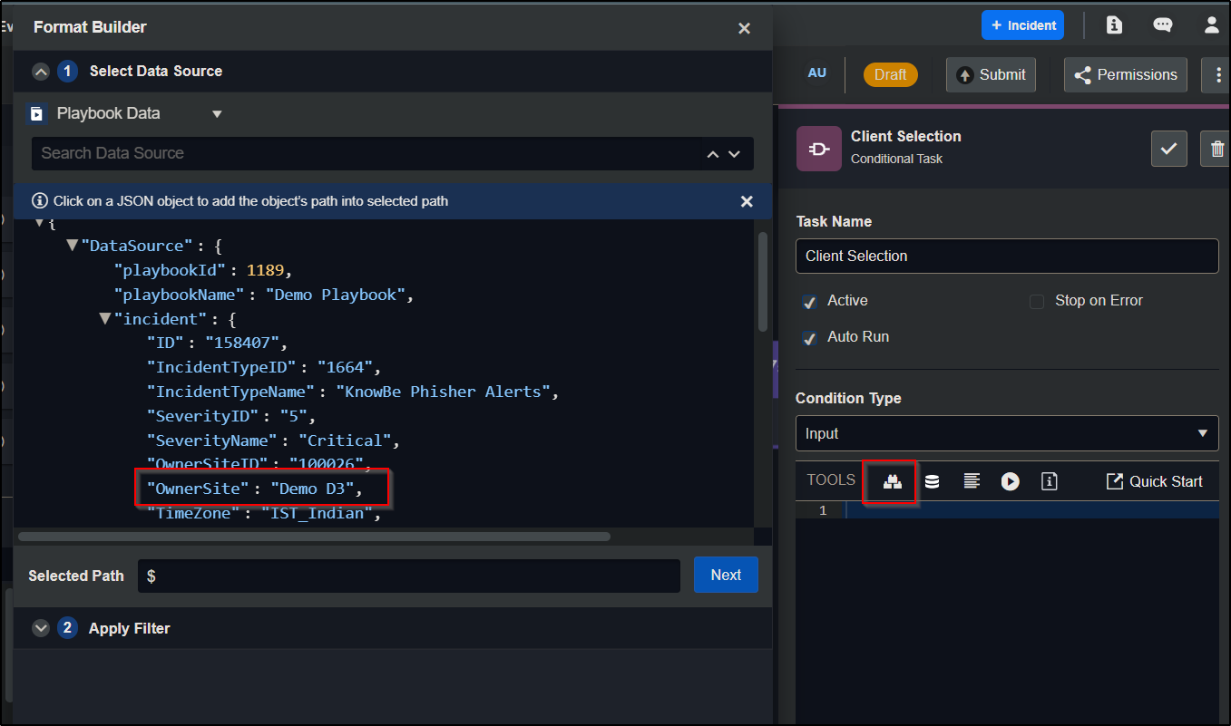Select the "IncidentTypeID" JSON key

click(222, 367)
